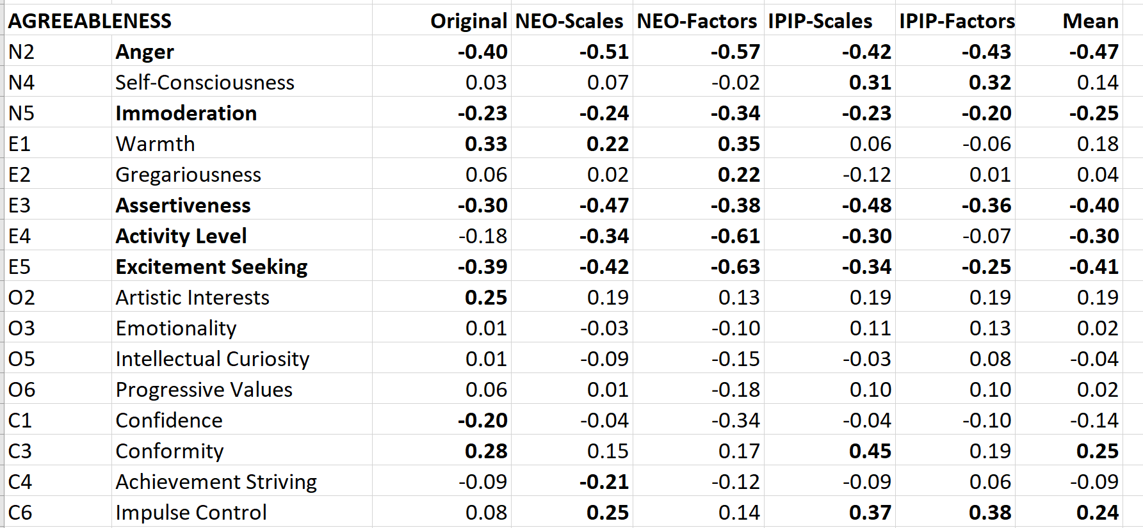Viewport: 1143px width, 528px height.
Task: Click Activity Level NEO-Factors value -0.61
Action: 735,236
